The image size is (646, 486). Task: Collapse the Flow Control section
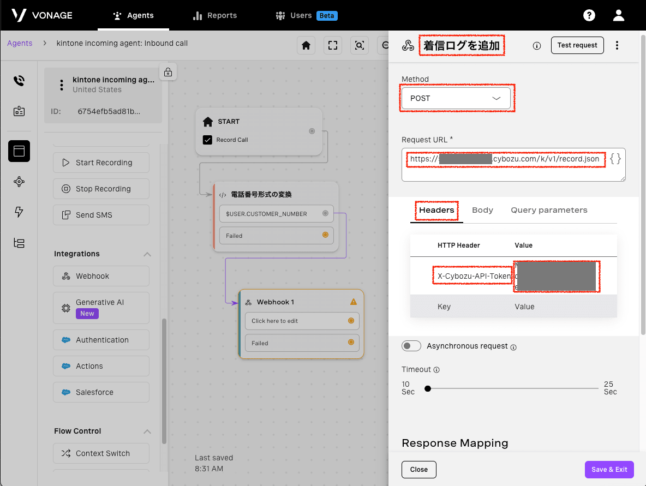147,431
